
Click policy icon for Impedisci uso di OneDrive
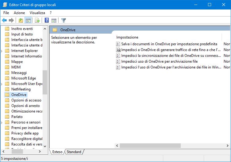[118, 61]
